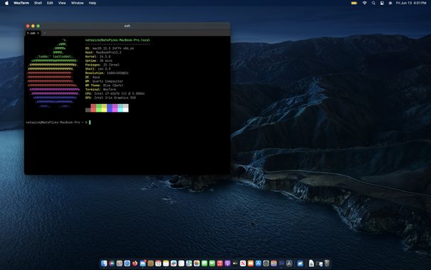The height and width of the screenshot is (270, 431).
Task: Open Launchpad in the Dock
Action: pyautogui.click(x=119, y=264)
